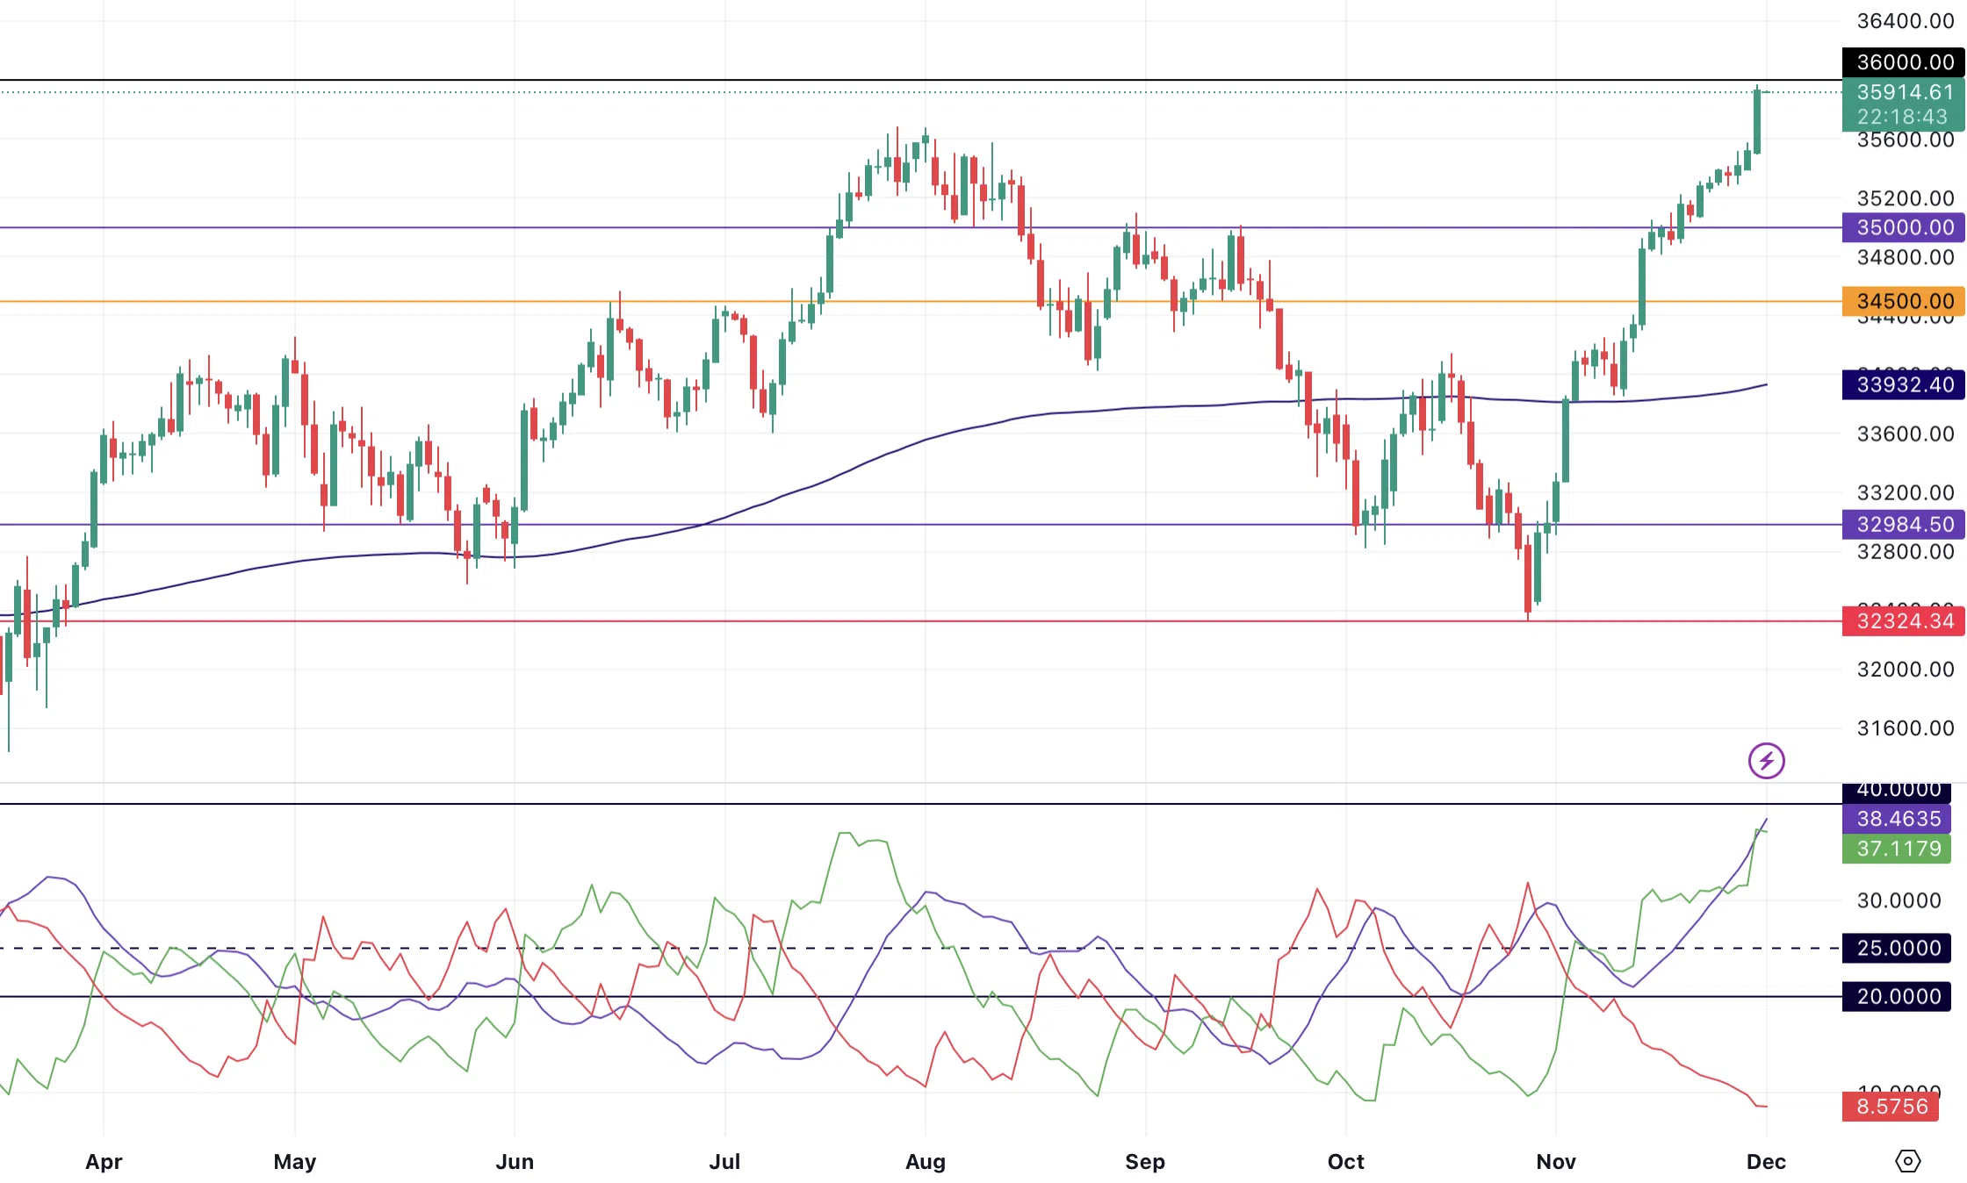This screenshot has height=1183, width=1967.
Task: Click the Dec label on time axis
Action: pos(1766,1162)
